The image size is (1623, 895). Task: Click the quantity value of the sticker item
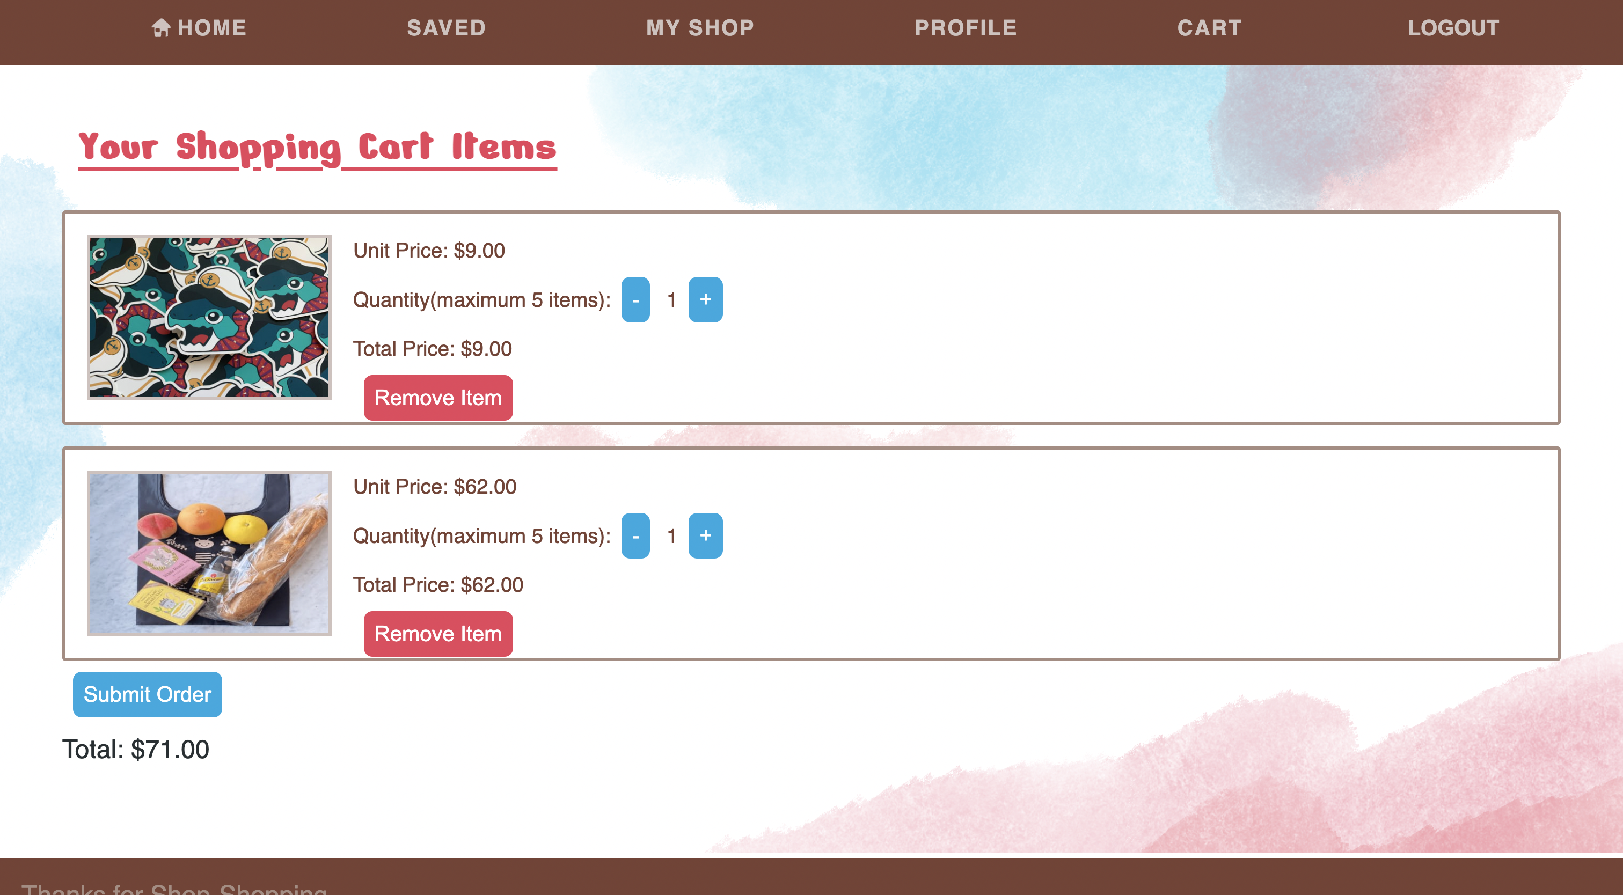click(x=670, y=300)
